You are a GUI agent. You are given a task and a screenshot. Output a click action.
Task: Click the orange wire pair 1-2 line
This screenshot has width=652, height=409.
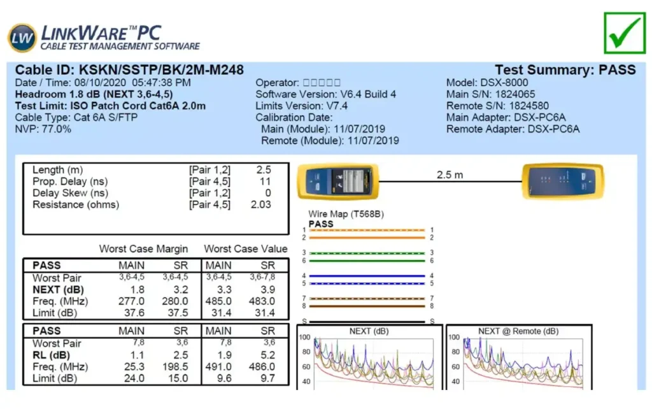(367, 234)
